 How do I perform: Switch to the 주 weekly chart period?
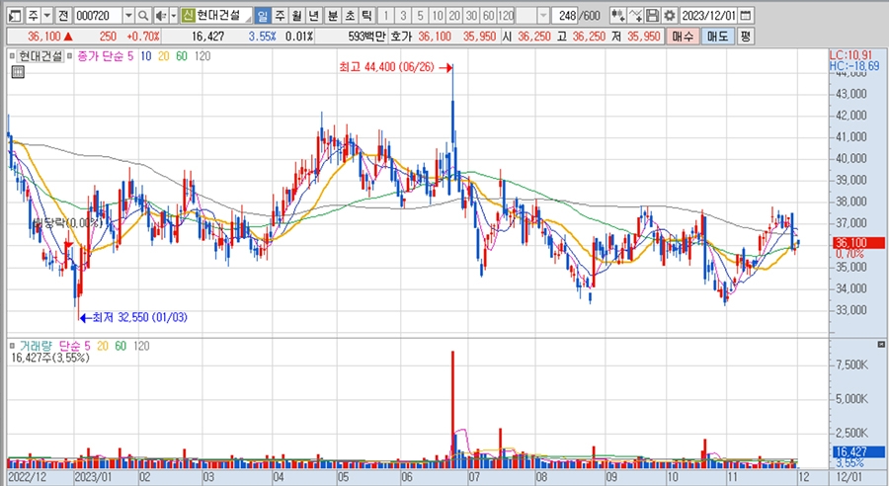coord(280,16)
